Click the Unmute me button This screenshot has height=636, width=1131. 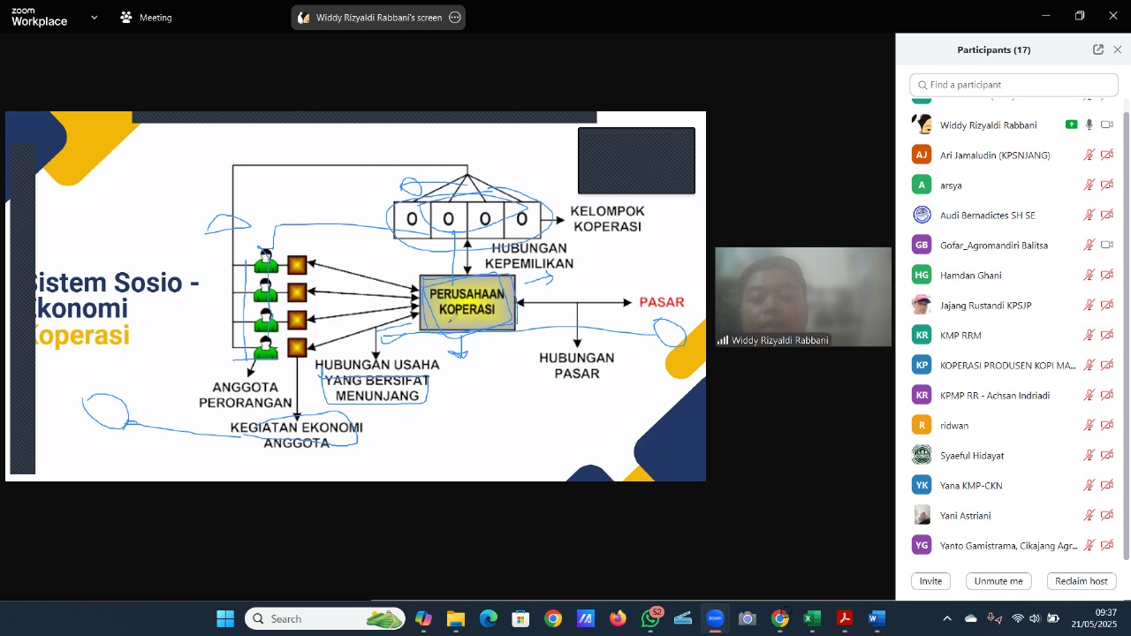click(998, 581)
